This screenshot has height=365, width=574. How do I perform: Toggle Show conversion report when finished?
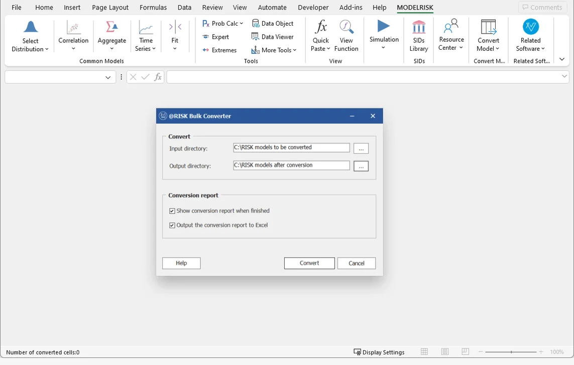pyautogui.click(x=172, y=211)
